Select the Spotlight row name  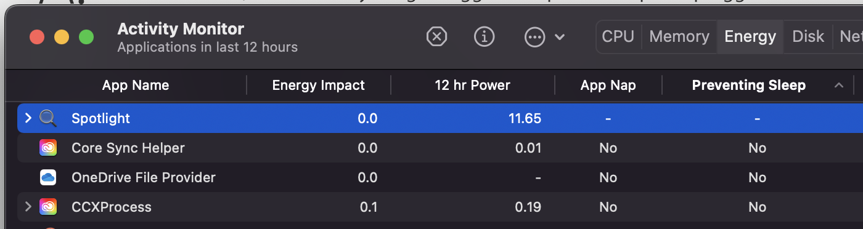[100, 118]
